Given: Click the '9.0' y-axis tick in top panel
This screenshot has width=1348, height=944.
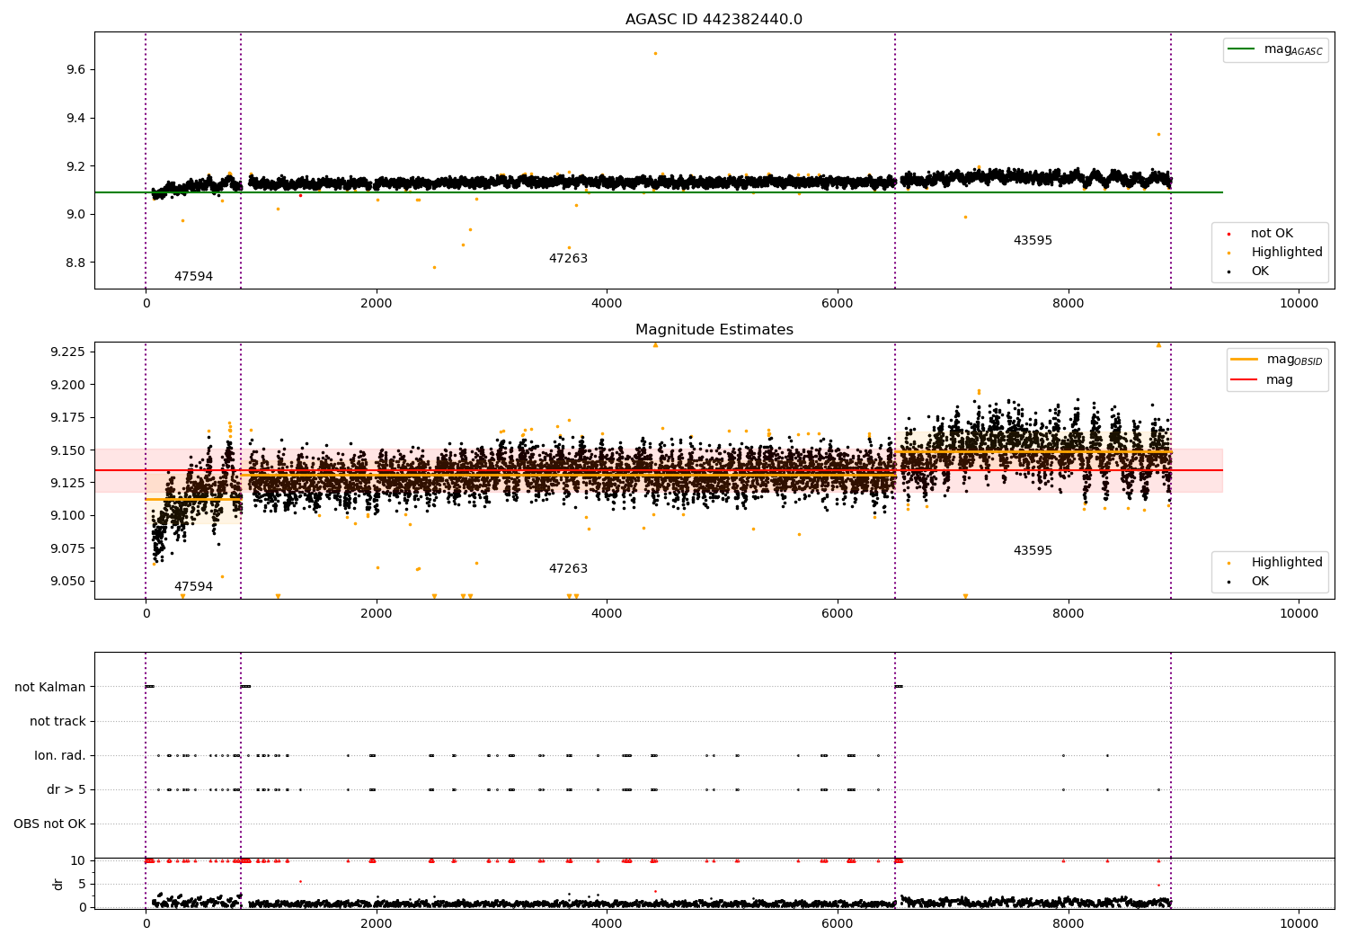Looking at the screenshot, I should (76, 215).
